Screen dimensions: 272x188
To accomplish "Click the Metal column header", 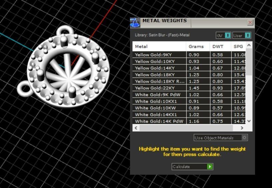I will click(x=159, y=46).
